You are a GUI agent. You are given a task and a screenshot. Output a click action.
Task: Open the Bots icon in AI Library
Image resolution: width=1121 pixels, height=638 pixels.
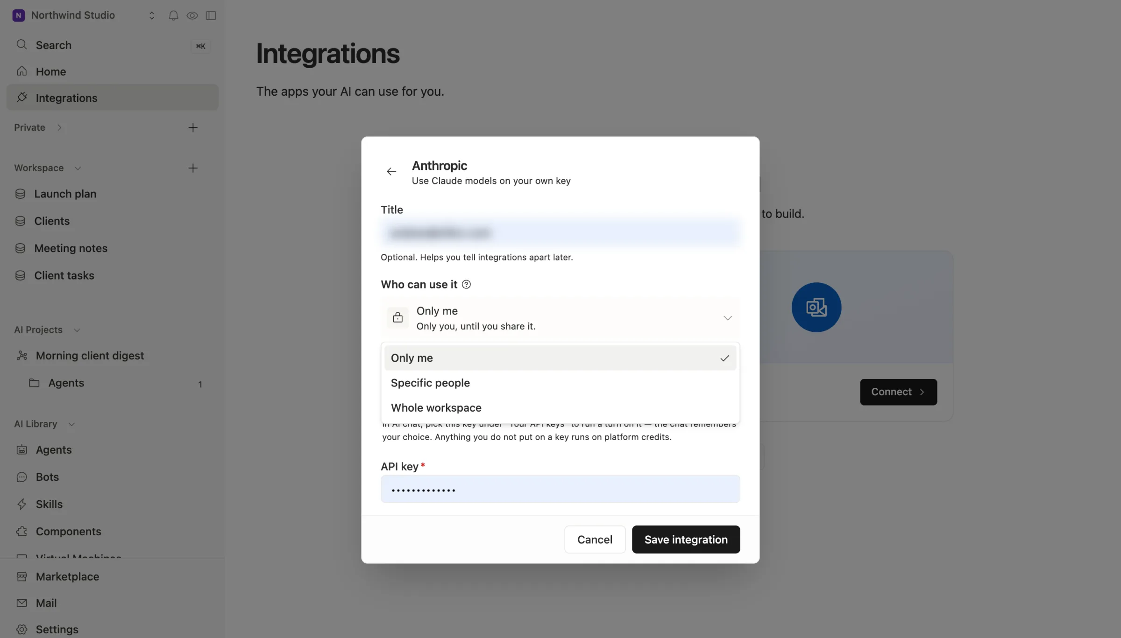(21, 477)
